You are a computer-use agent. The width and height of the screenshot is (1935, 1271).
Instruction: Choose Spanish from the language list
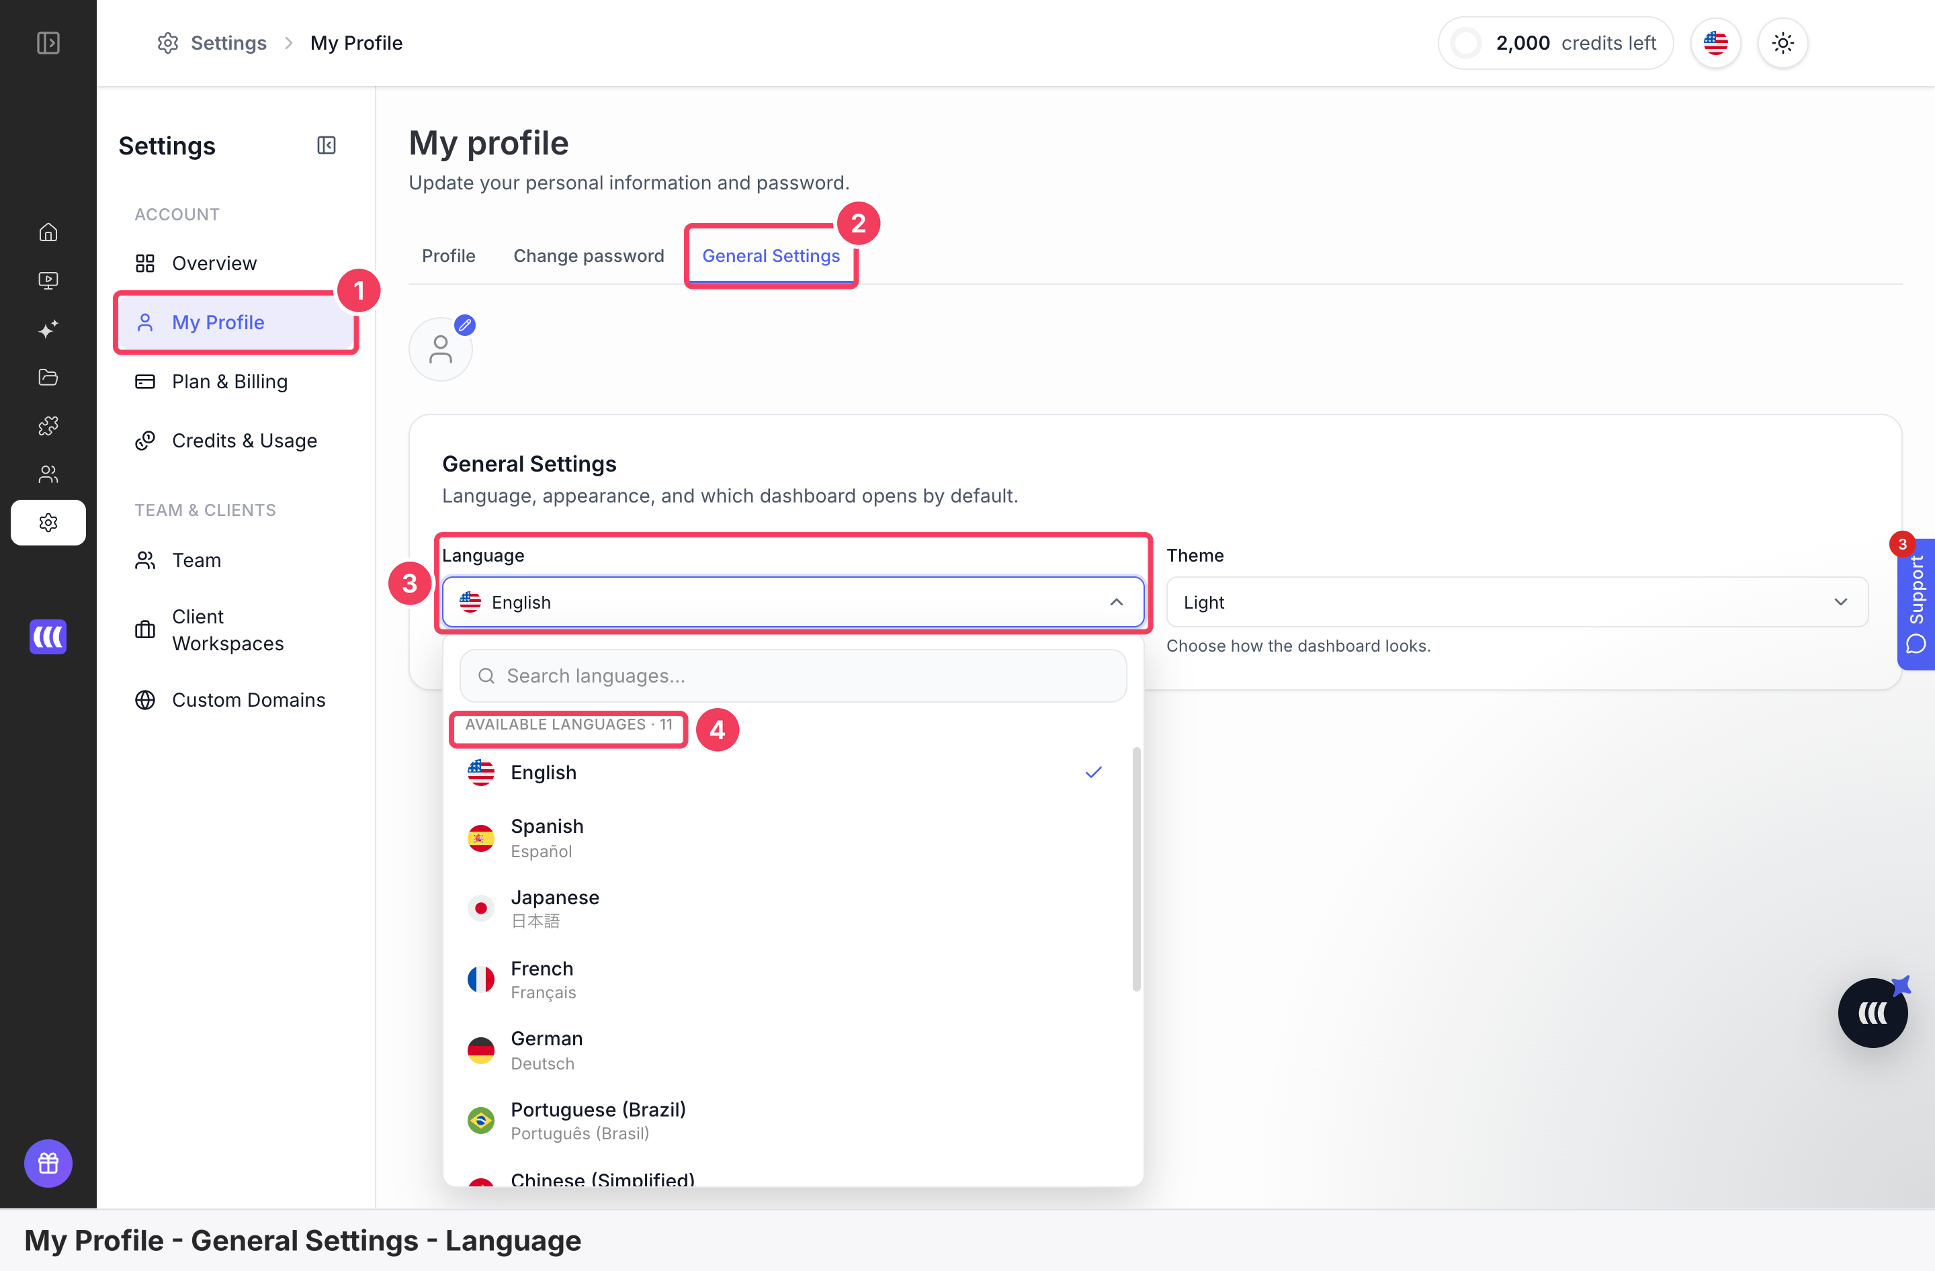pos(786,838)
